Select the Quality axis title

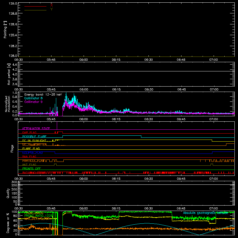8,193
